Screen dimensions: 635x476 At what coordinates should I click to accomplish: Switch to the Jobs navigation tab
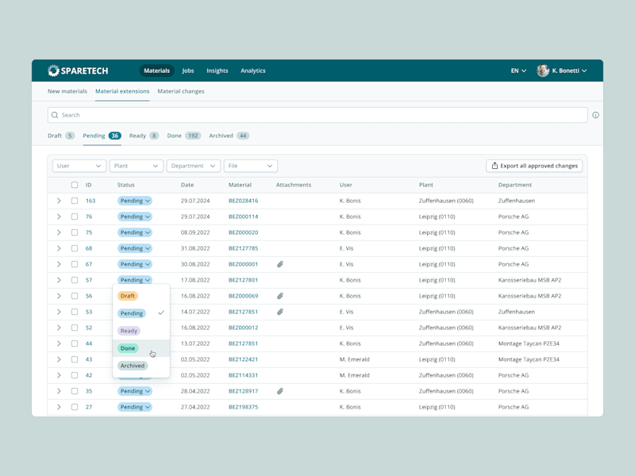188,71
